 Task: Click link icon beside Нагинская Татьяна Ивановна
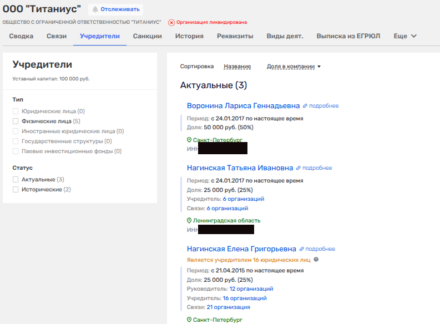(x=298, y=168)
